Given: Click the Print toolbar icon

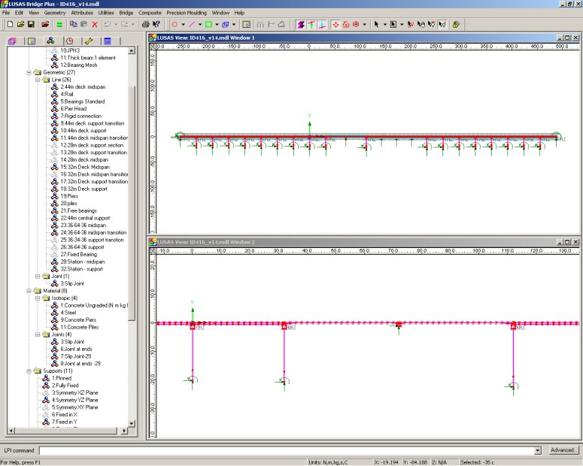Looking at the screenshot, I should coord(145,24).
